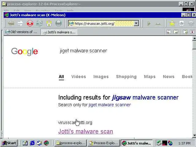Click the globe icon in address bar
The image size is (196, 147).
point(71,23)
